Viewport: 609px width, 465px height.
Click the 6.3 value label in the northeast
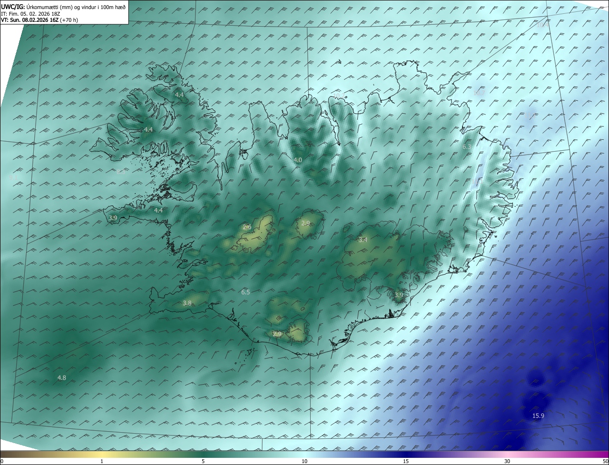click(x=467, y=147)
